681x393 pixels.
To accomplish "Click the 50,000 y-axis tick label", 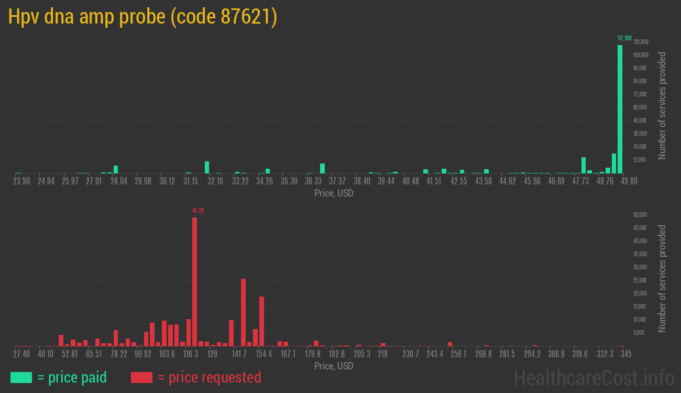I will coord(640,215).
